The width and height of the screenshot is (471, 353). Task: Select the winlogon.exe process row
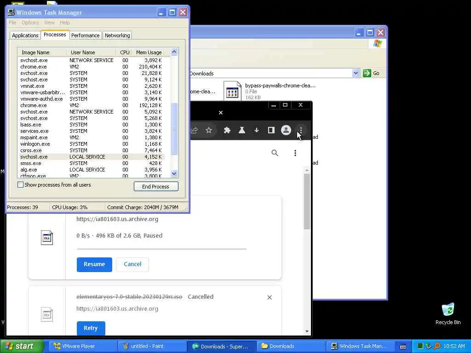[91, 144]
